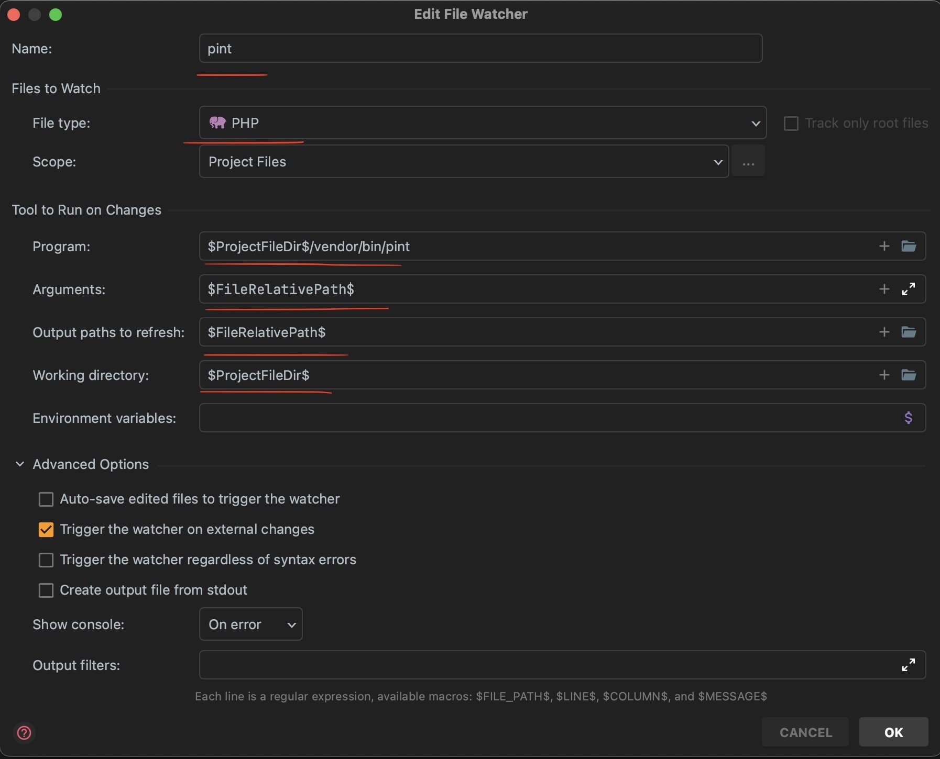Click the green zoom window button
940x759 pixels.
click(56, 15)
